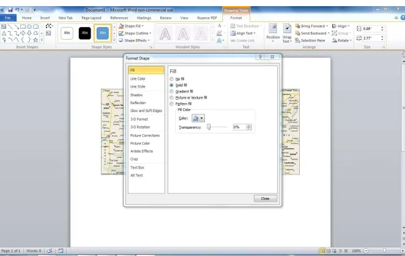Click the Position icon in Arrange group
Image resolution: width=405 pixels, height=256 pixels.
coord(273,28)
